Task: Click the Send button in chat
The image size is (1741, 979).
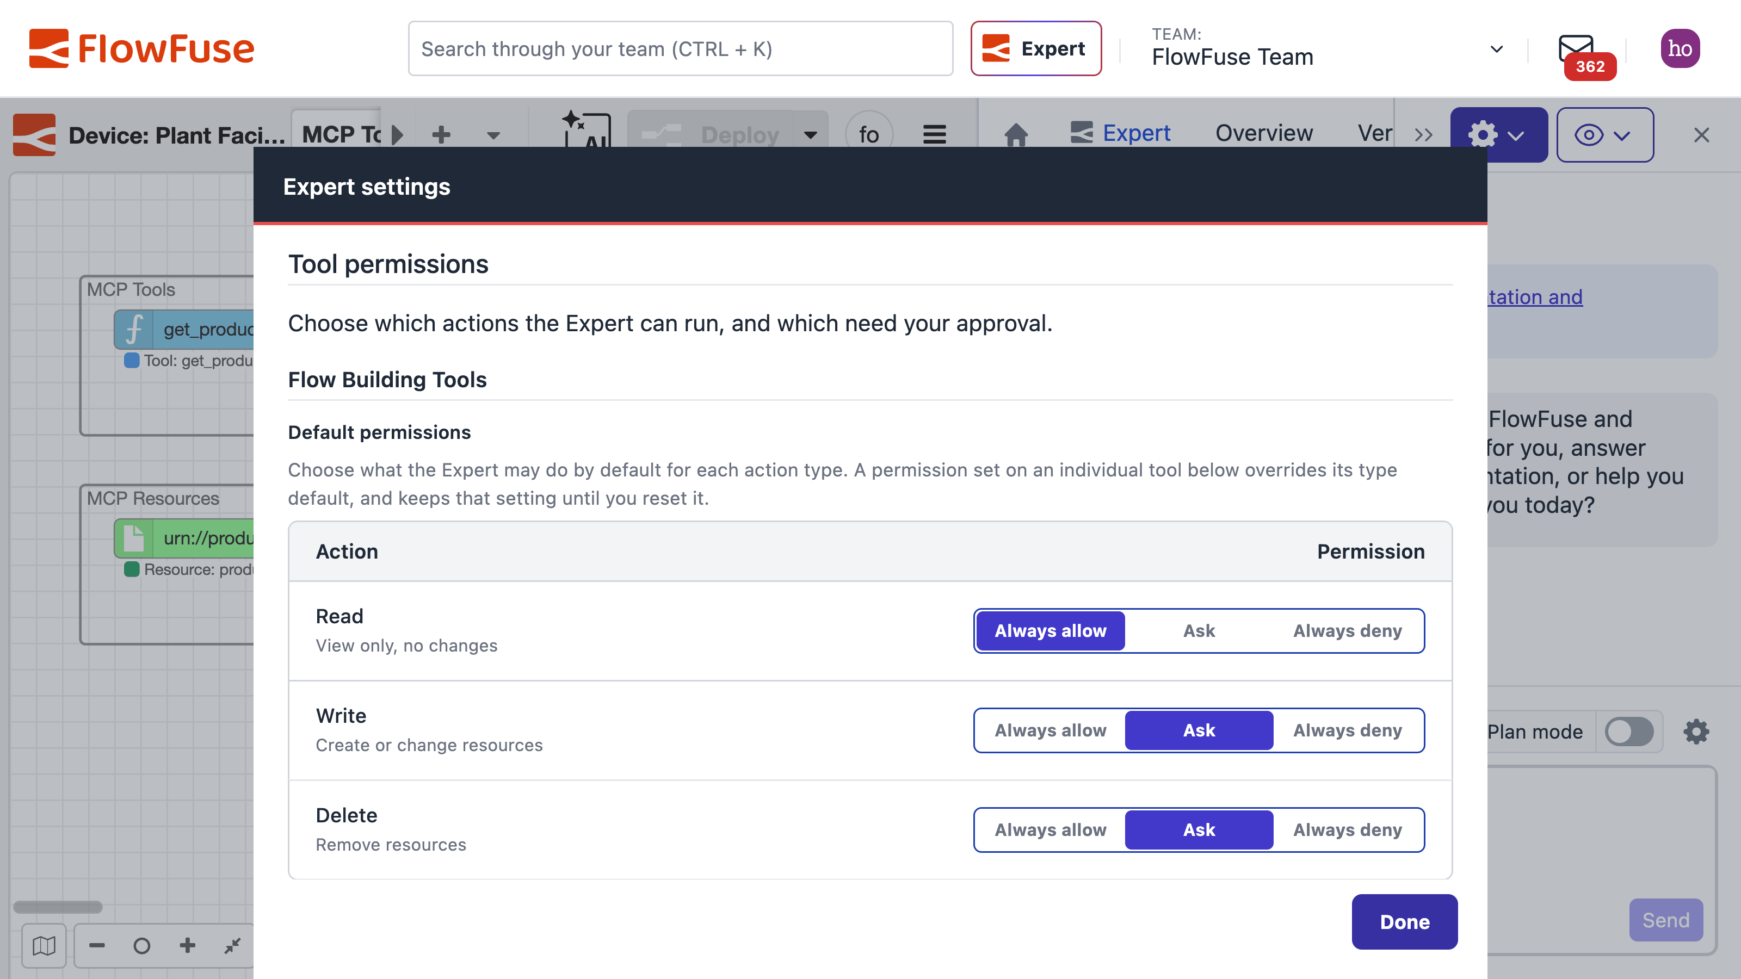Action: click(x=1665, y=920)
